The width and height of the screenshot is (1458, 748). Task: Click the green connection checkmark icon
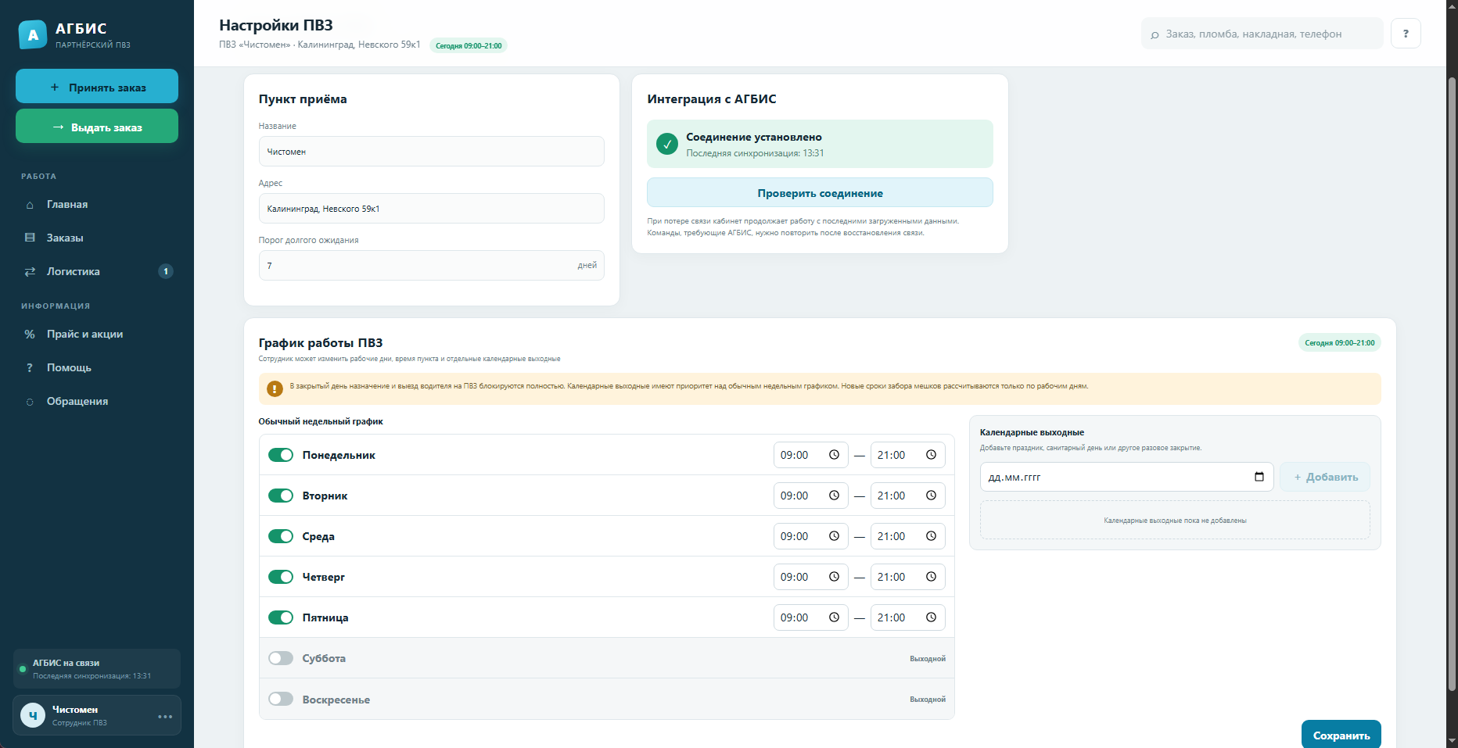tap(667, 144)
